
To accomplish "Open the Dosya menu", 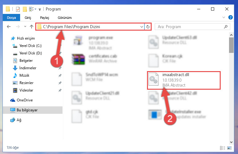I will tap(11, 18).
